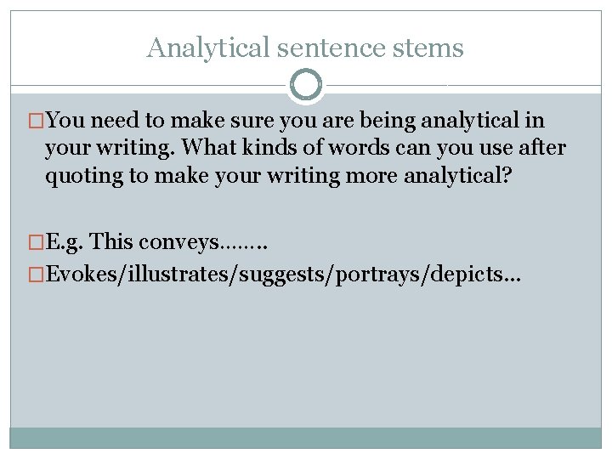The width and height of the screenshot is (612, 459).
Task: Click the circle ornament below the title
Action: pyautogui.click(x=306, y=85)
